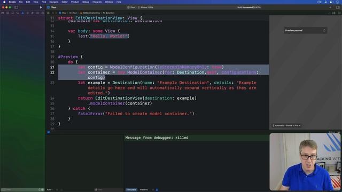
Task: Click the Auto variables view selector
Action: click(x=50, y=190)
